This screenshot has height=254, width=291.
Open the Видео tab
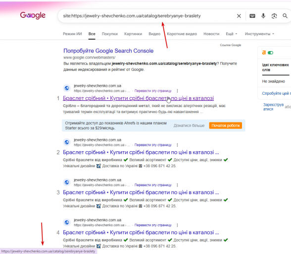(x=154, y=34)
